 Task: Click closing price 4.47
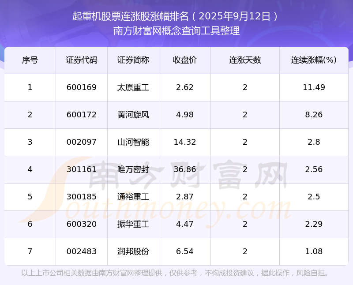[185, 224]
